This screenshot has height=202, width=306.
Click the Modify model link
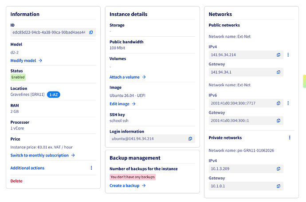tap(23, 61)
